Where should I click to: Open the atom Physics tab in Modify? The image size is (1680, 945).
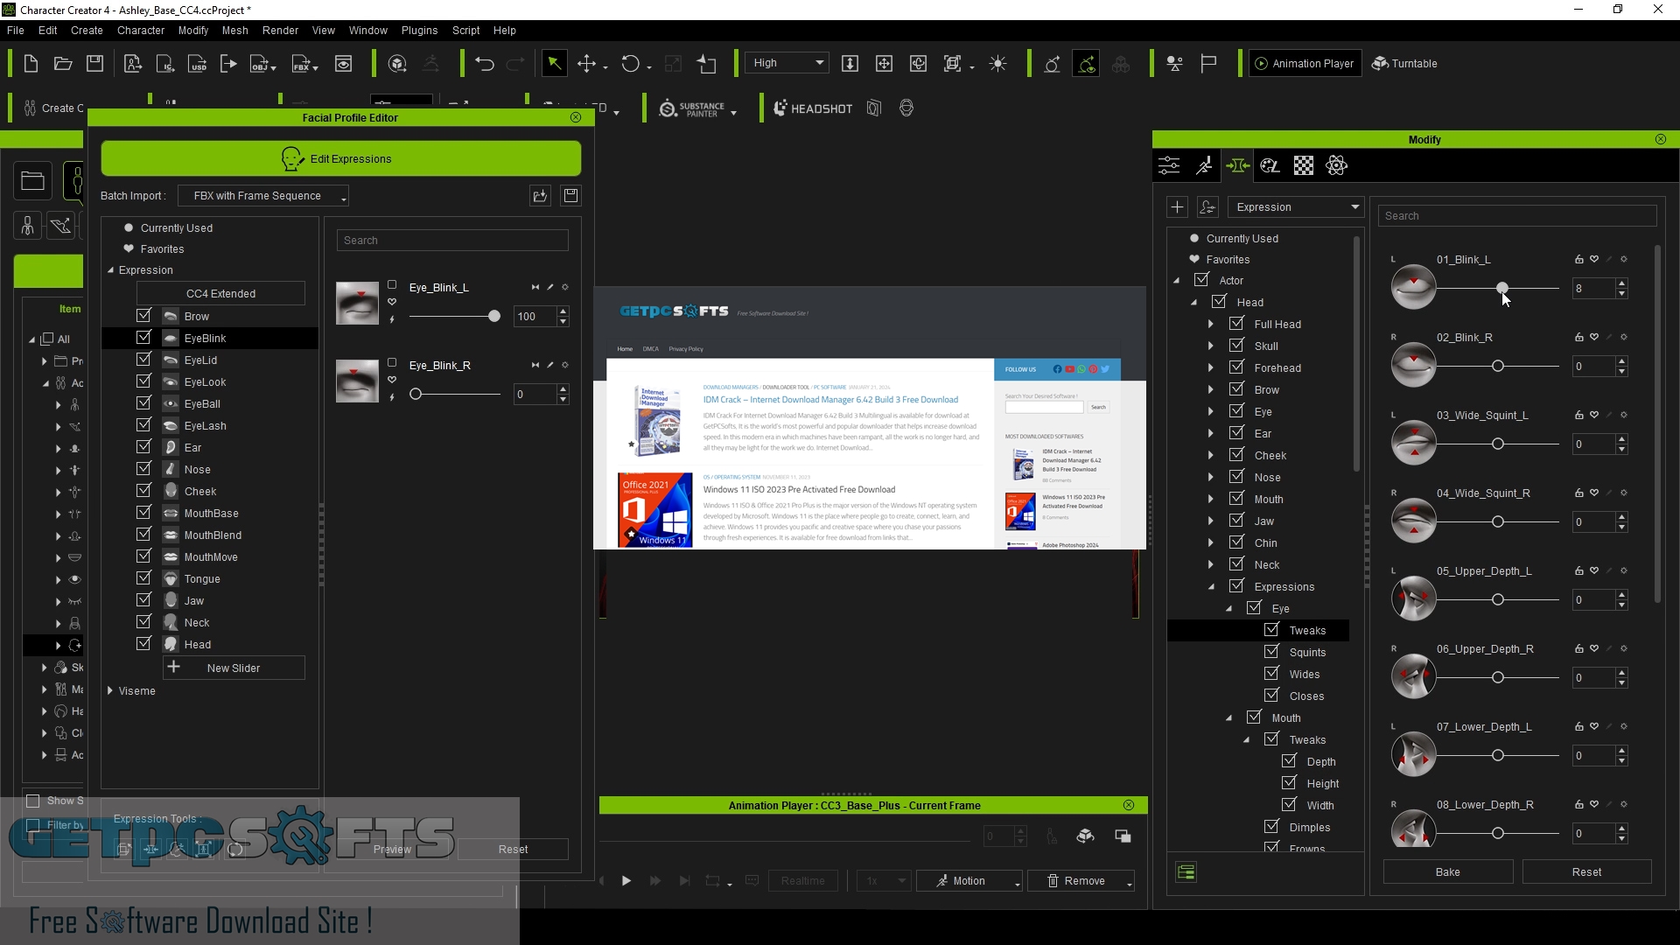1337,165
